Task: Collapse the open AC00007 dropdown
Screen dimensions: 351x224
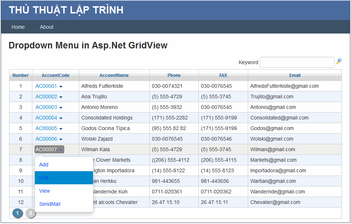Action: click(x=61, y=149)
